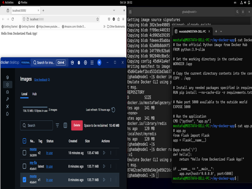Viewport: 252px width, 189px height.
Task: Switch to the Hub images tab
Action: [x=34, y=94]
